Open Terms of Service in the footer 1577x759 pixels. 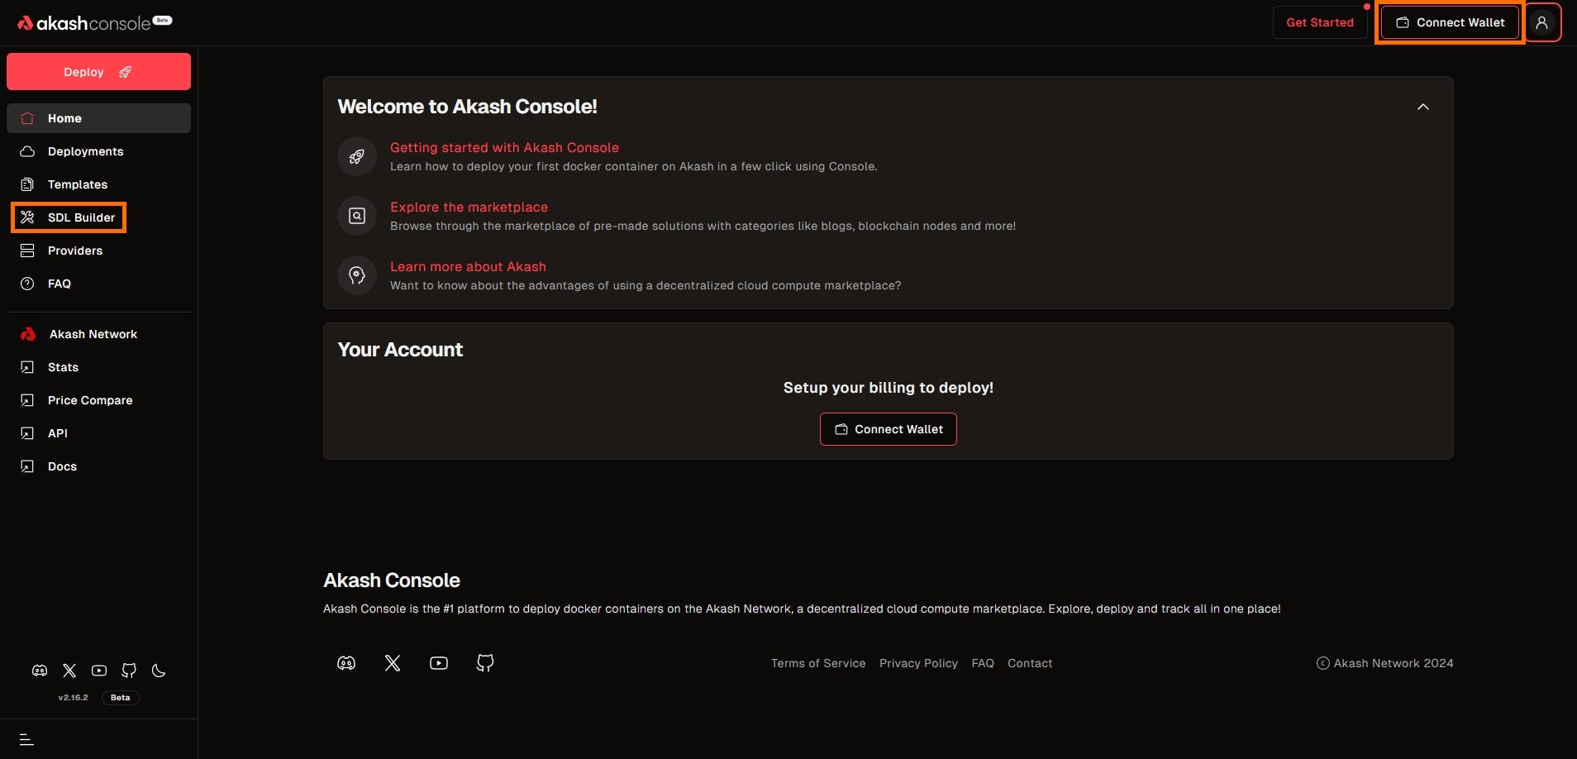click(818, 663)
